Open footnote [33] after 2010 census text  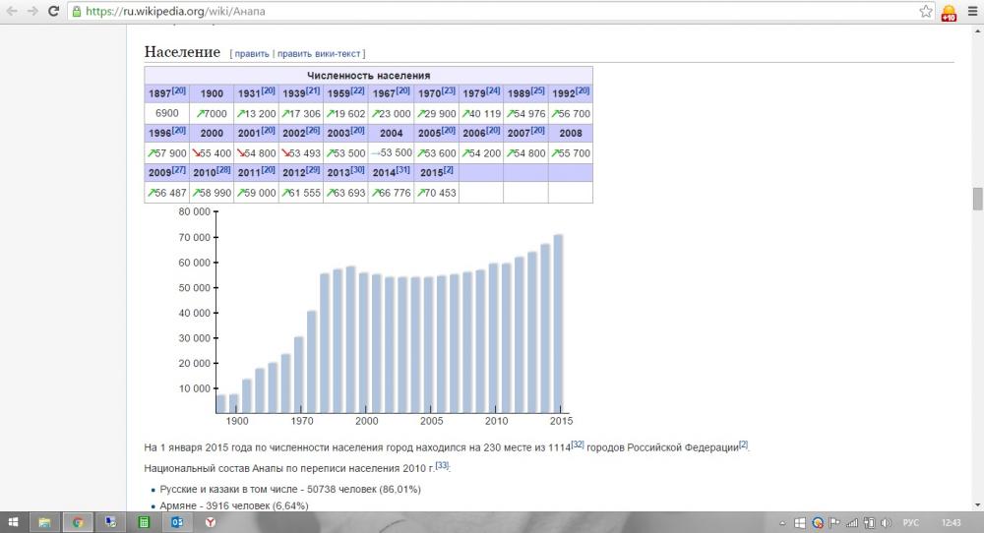pos(442,465)
